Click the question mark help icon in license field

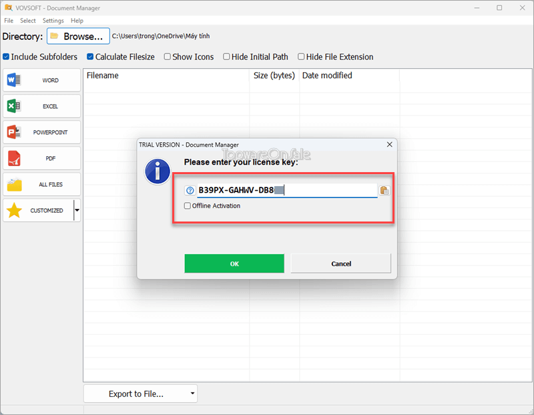coord(190,190)
